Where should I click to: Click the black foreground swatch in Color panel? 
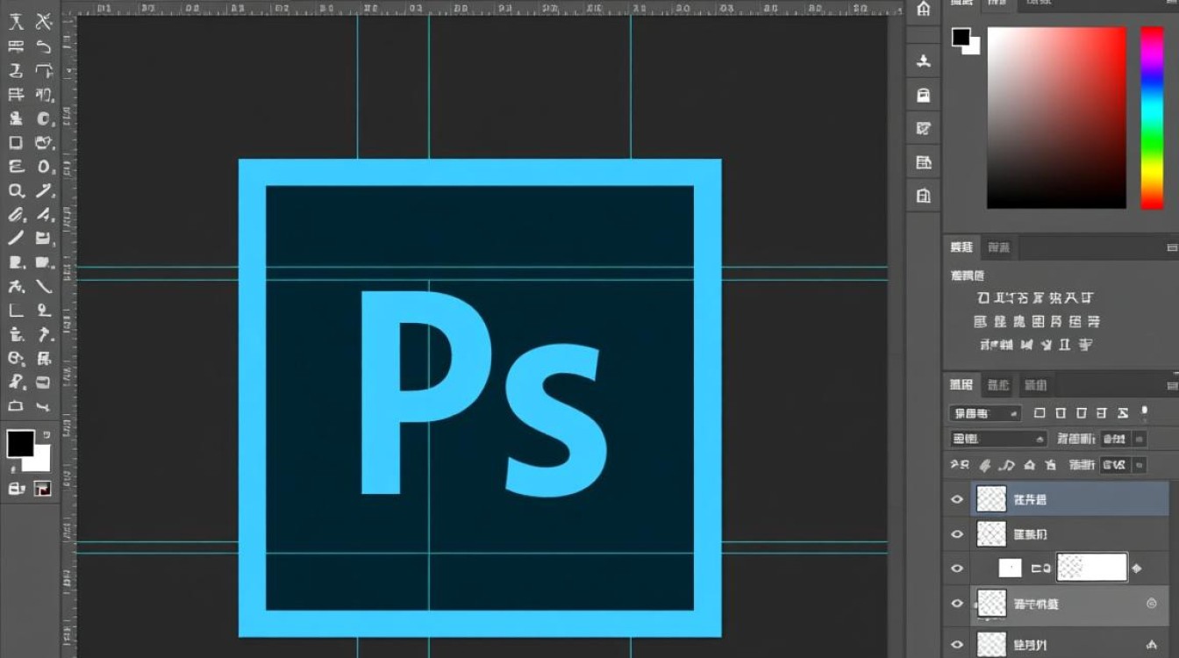coord(961,37)
